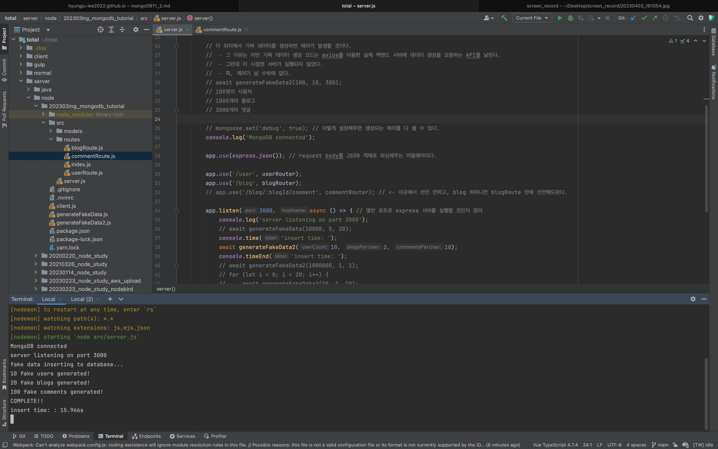Open the JetBrains Toolbox colored icon
The image size is (718, 449).
coord(712,18)
